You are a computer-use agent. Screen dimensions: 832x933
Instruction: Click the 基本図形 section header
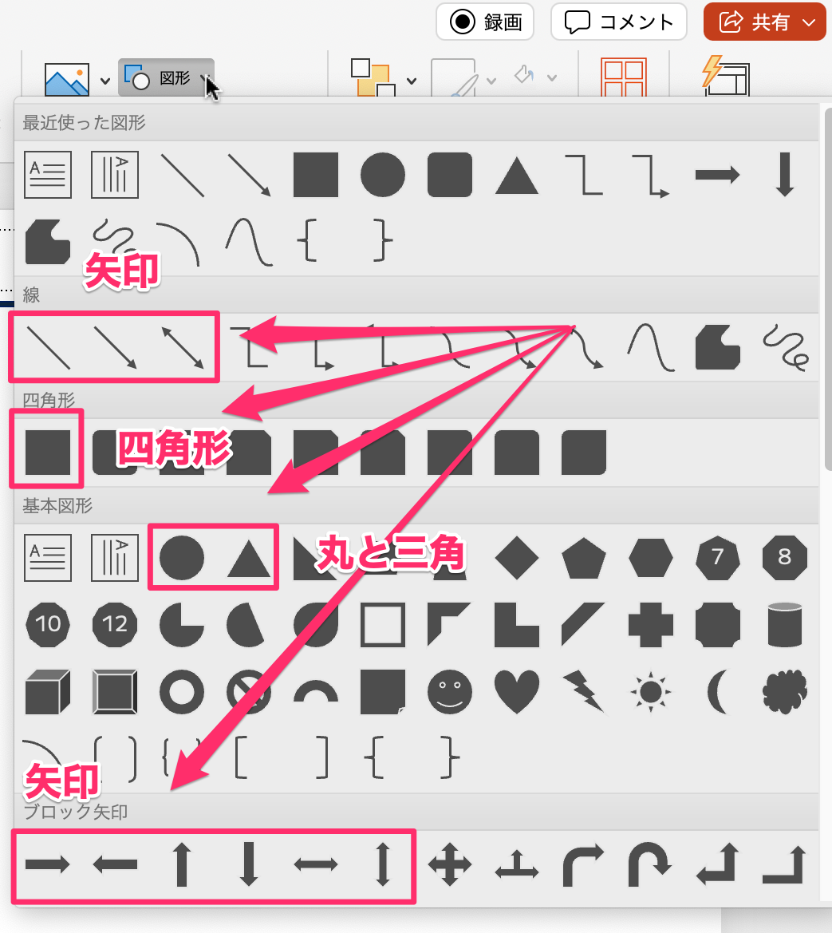pyautogui.click(x=416, y=506)
